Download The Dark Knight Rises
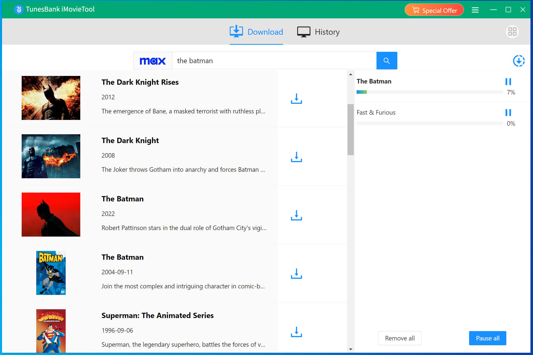Screen dimensions: 533x355 [296, 99]
